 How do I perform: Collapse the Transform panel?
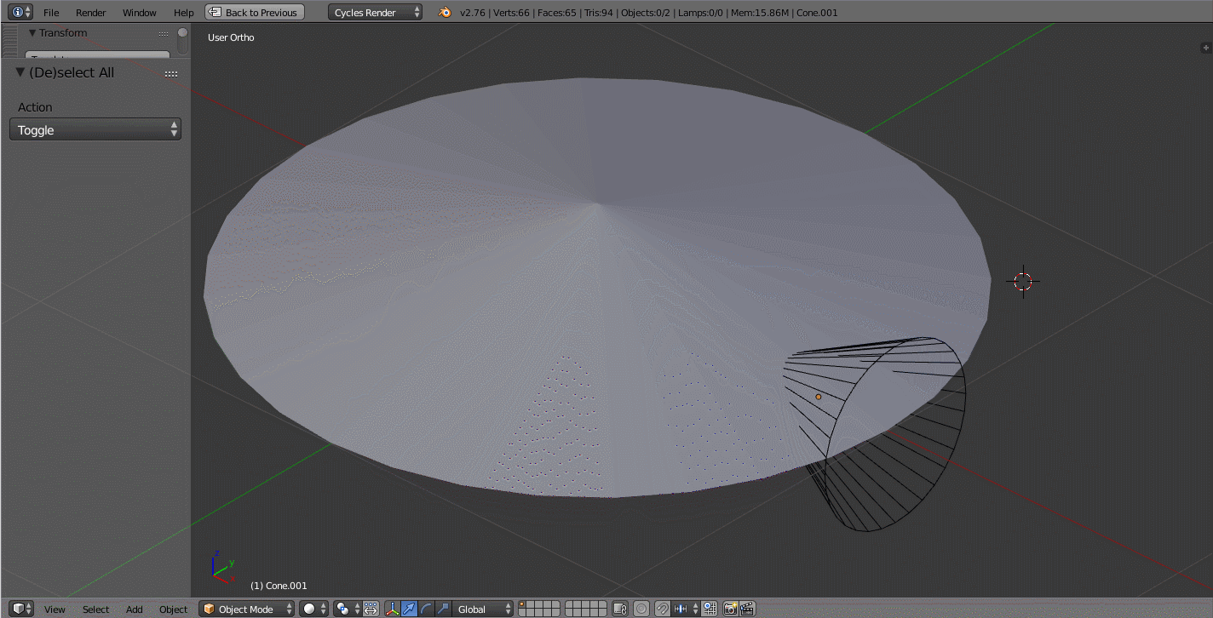point(32,33)
